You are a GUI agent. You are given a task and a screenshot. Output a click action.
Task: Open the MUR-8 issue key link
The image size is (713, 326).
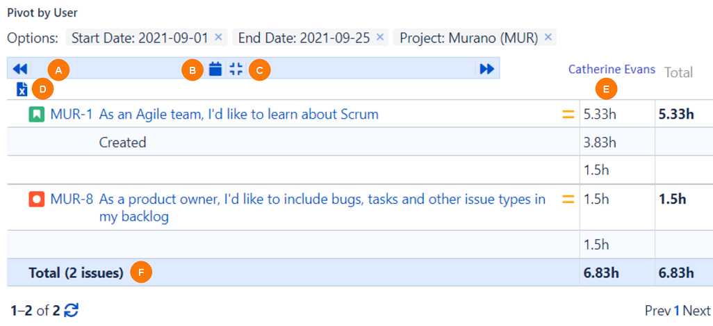[72, 199]
